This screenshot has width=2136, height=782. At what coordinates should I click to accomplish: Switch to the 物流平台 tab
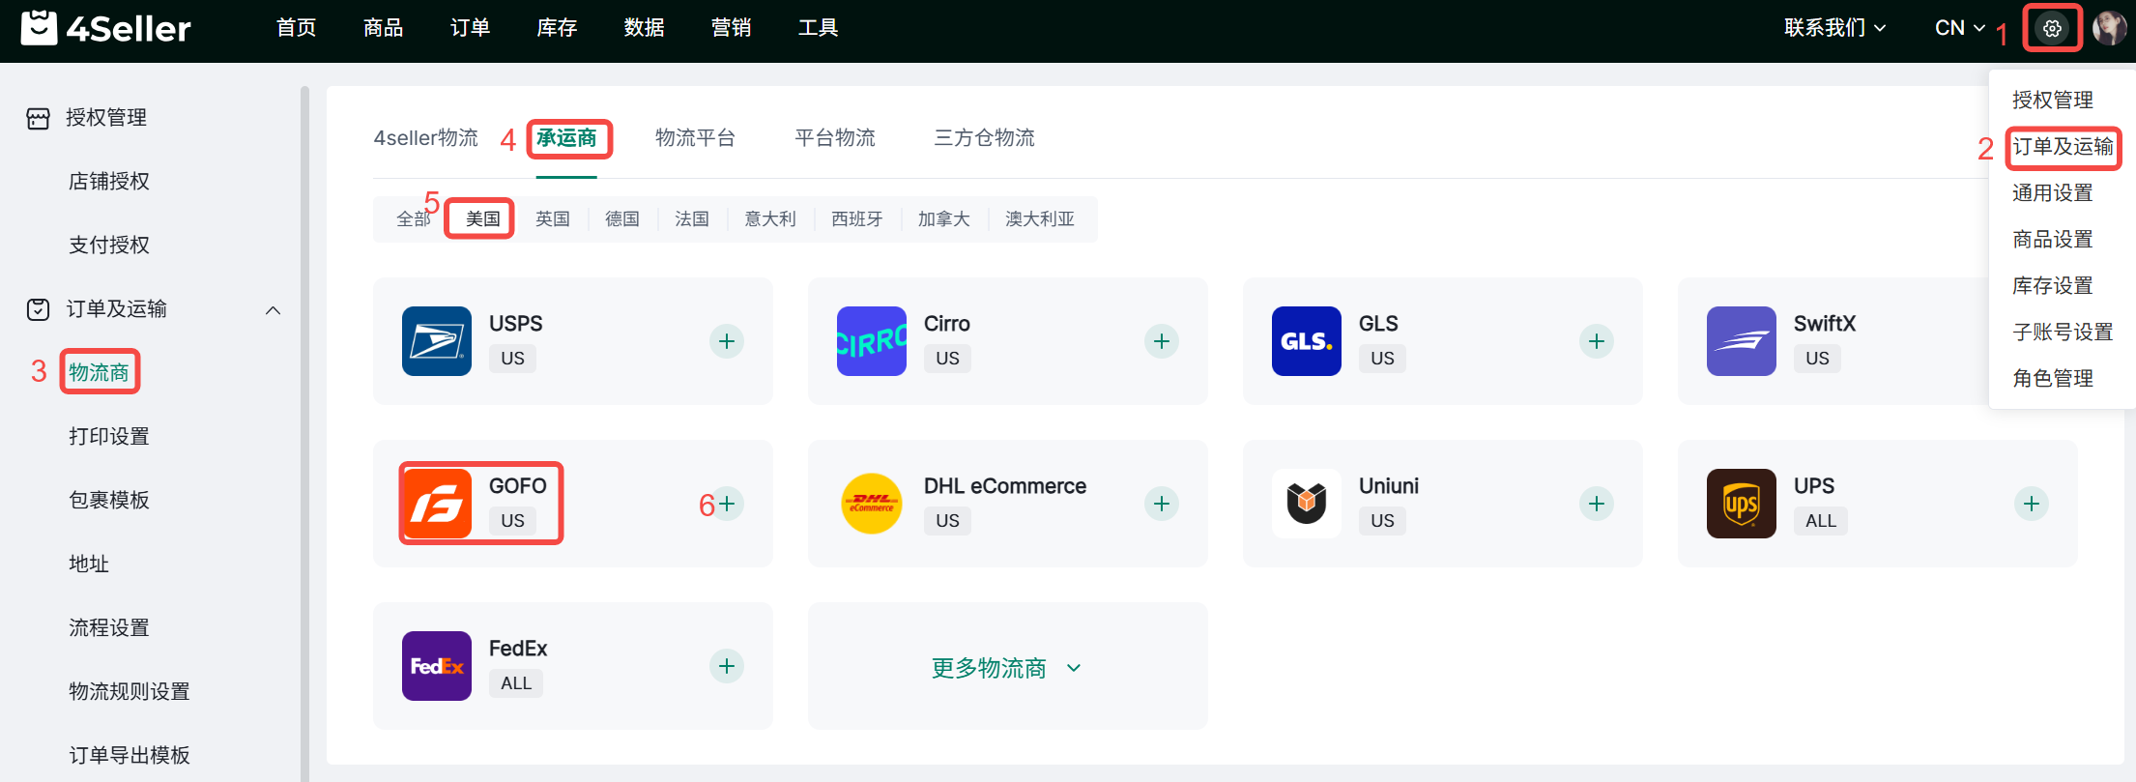(695, 138)
